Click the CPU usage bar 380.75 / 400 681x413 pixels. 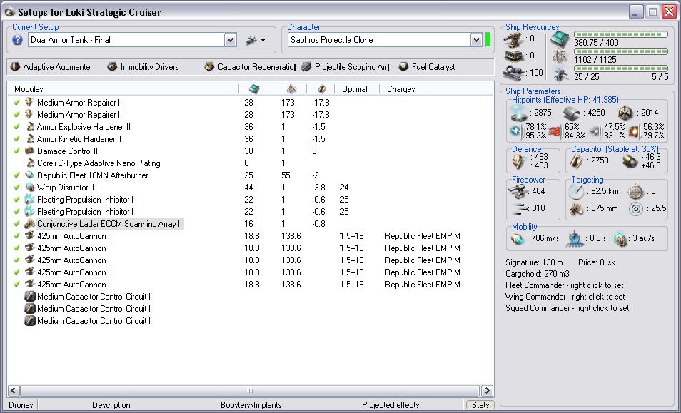pyautogui.click(x=620, y=34)
